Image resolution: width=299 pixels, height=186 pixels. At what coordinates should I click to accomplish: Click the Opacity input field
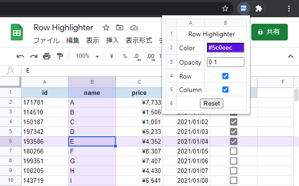click(225, 62)
